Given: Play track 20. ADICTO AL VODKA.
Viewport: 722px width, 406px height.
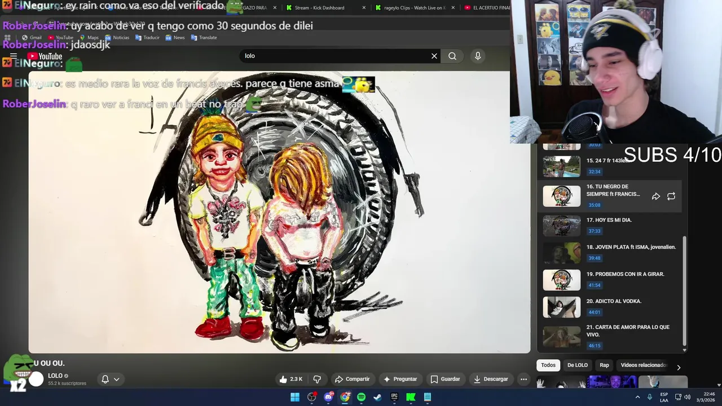Looking at the screenshot, I should pos(609,306).
